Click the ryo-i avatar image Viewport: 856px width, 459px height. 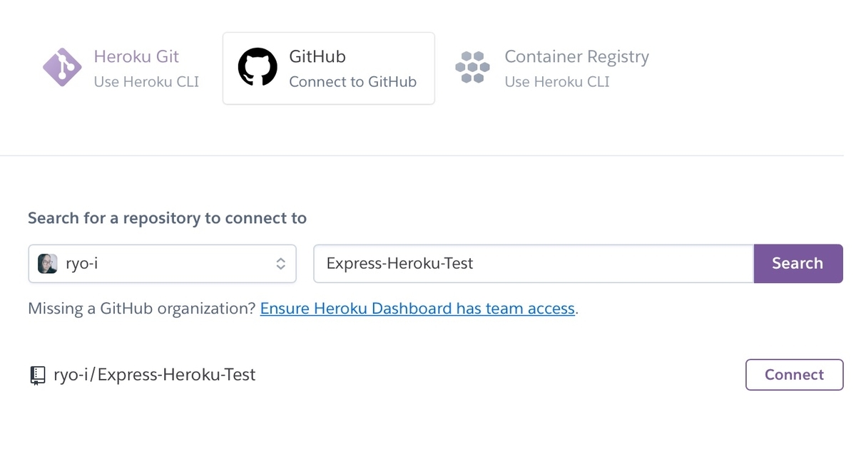(x=47, y=264)
